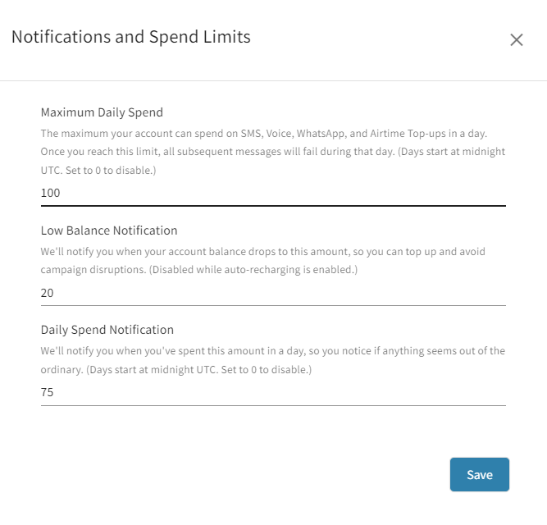Click the Notifications and Spend Limits title
The width and height of the screenshot is (547, 525).
[131, 37]
